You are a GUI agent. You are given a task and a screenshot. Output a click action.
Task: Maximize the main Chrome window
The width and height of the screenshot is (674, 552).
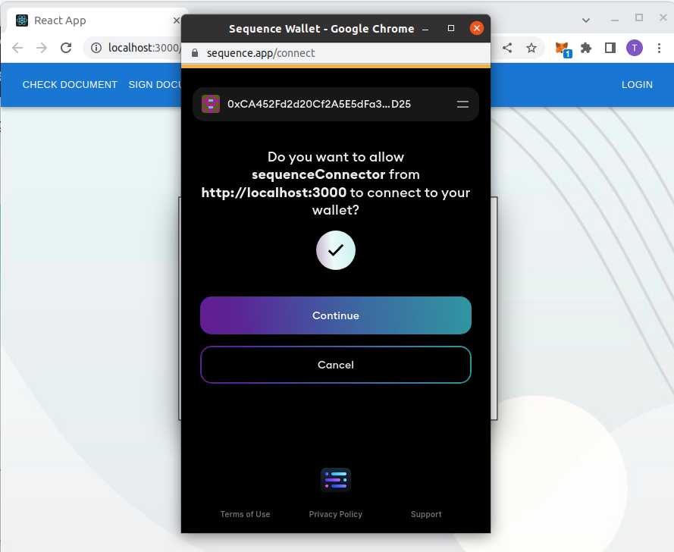coord(639,17)
